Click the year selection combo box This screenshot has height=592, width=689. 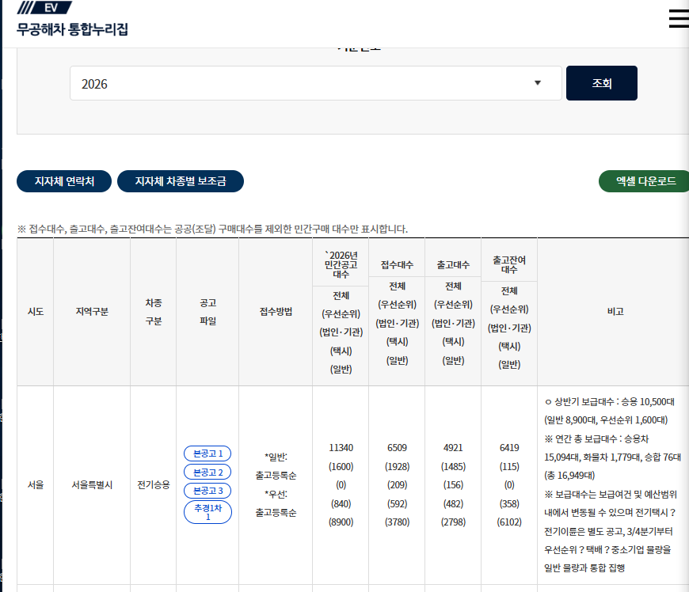(x=315, y=82)
